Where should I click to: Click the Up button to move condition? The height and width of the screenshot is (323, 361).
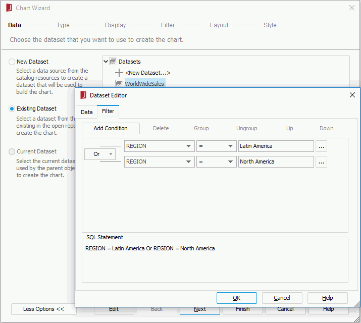click(x=289, y=128)
